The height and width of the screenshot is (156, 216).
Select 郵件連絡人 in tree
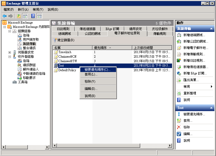(x=31, y=69)
